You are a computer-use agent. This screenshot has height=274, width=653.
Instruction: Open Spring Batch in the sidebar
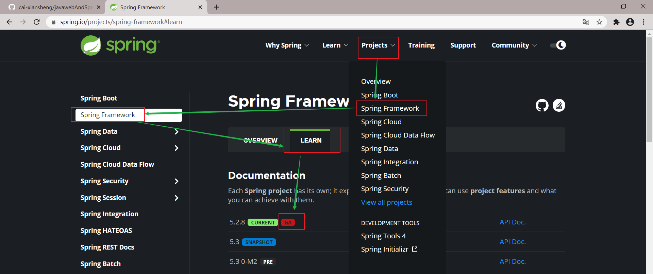tap(101, 264)
